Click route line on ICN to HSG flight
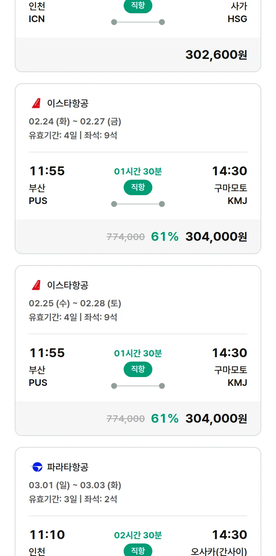 (x=138, y=22)
